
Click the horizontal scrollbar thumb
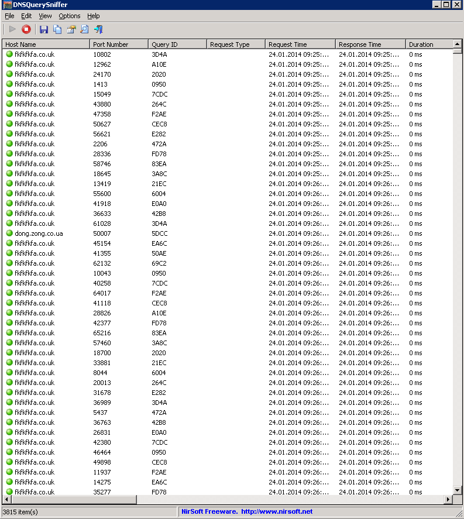click(x=74, y=499)
